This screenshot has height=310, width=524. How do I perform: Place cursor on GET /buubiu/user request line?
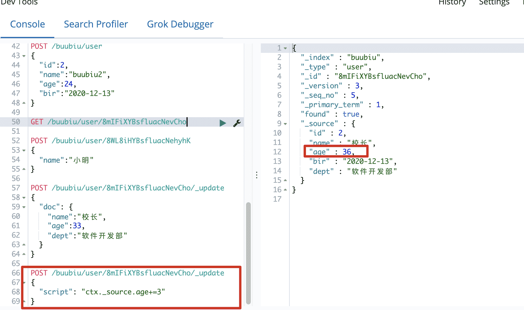pos(109,122)
